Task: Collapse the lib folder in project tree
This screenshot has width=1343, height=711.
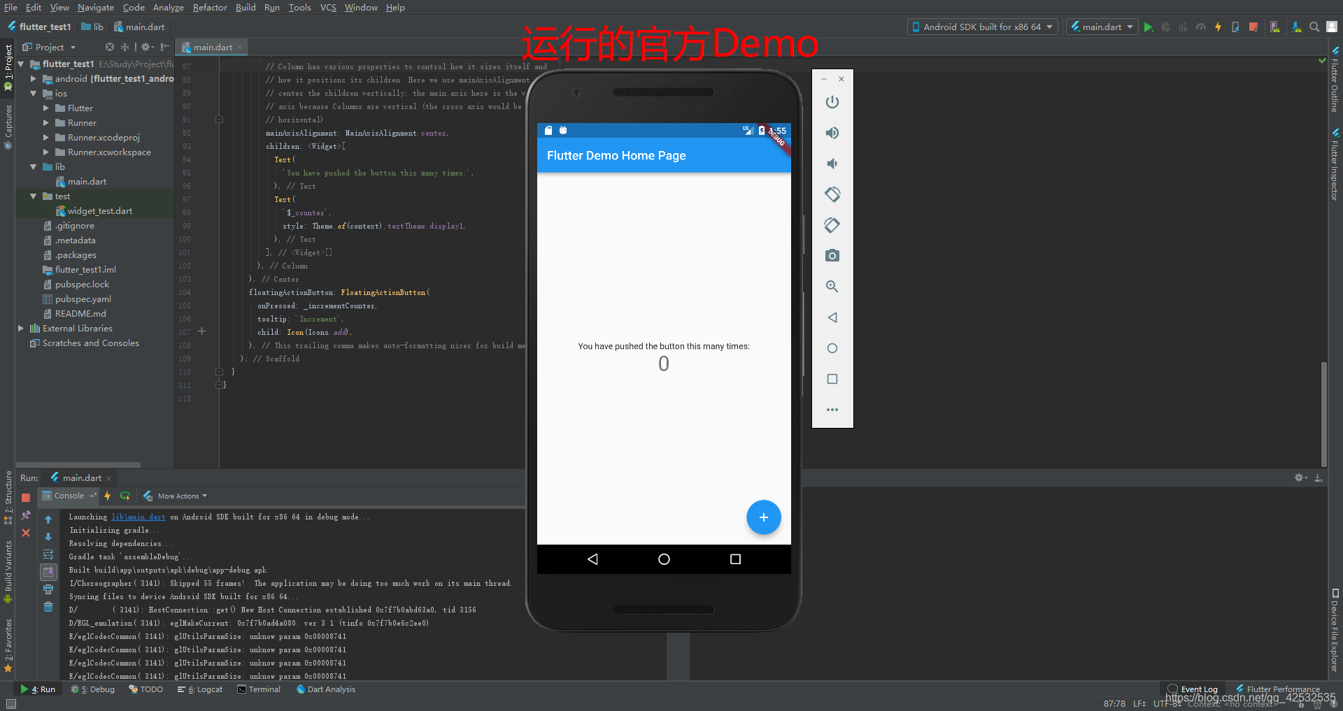Action: tap(33, 167)
